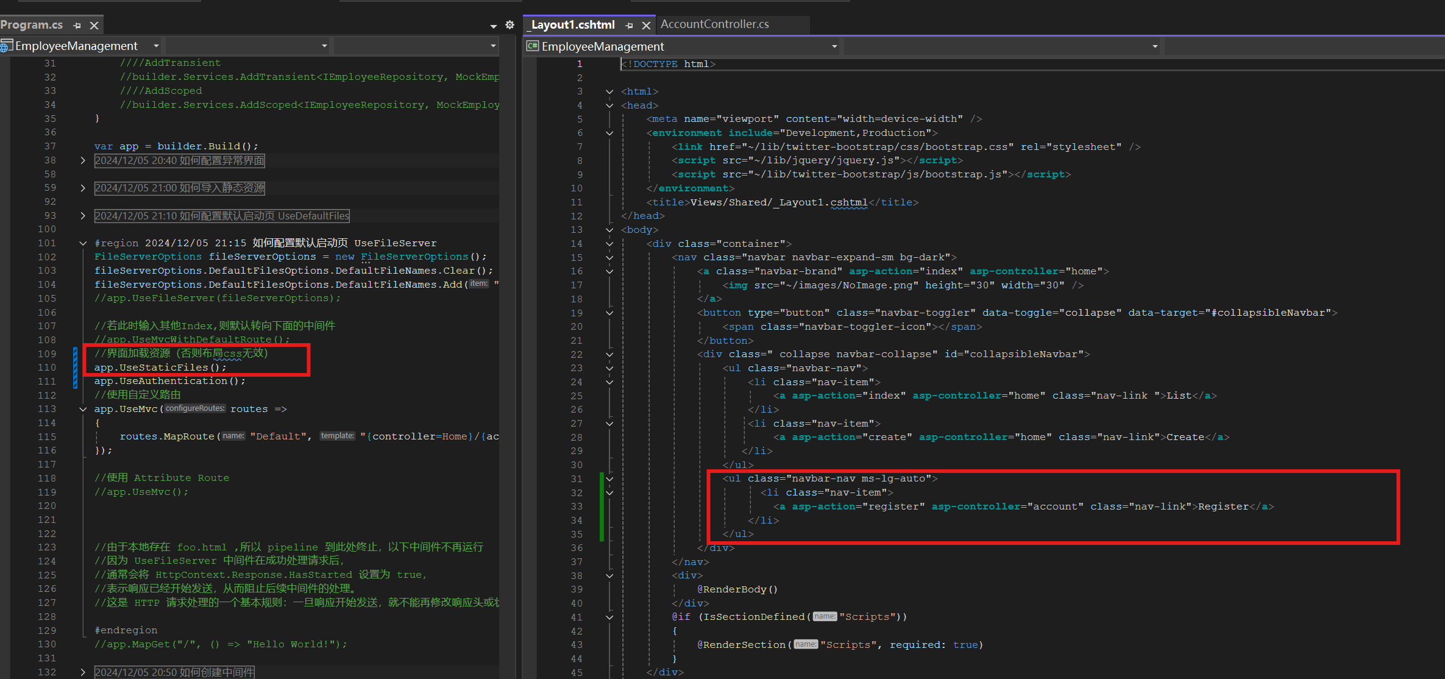Collapse the @if Scripts block at line 41

[x=609, y=617]
